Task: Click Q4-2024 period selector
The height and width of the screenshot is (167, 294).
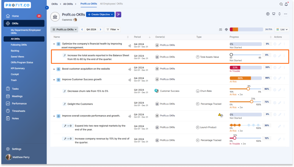Action: click(x=91, y=30)
